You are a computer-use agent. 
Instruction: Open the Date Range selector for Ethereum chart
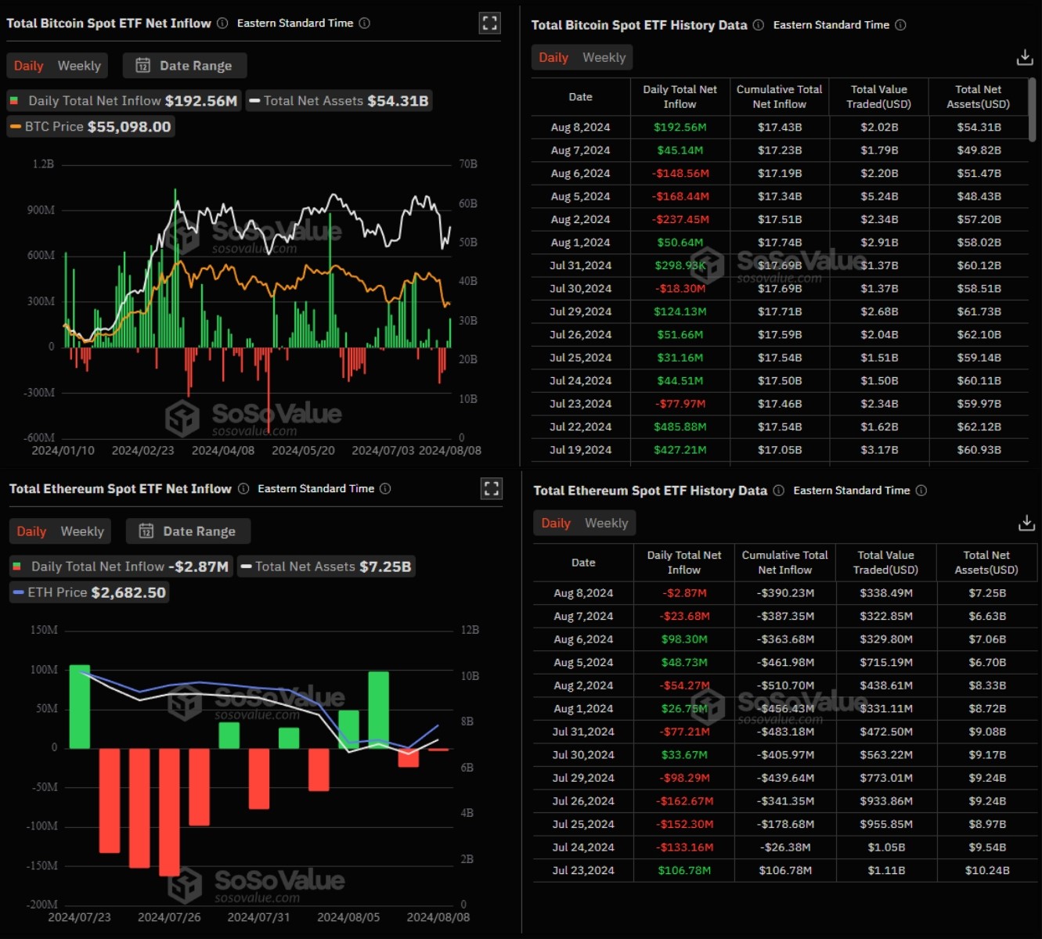188,531
